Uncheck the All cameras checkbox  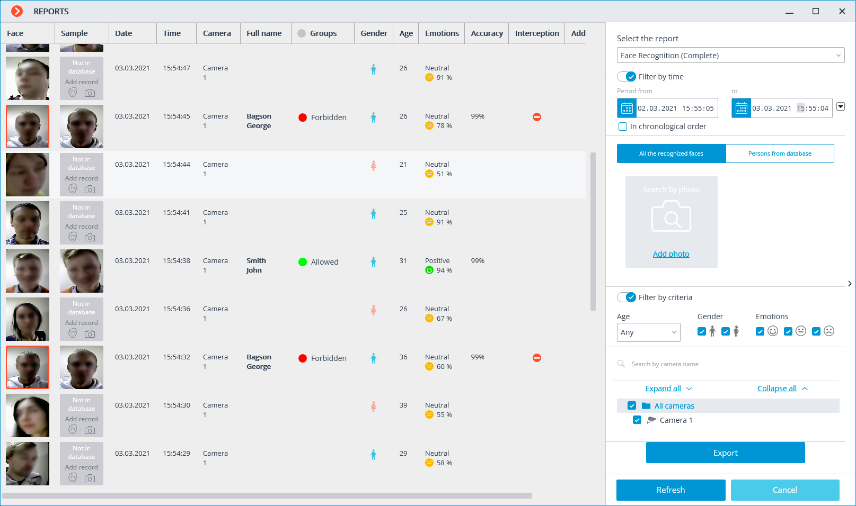coord(632,405)
